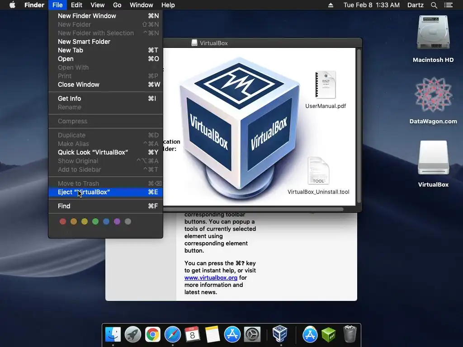The height and width of the screenshot is (347, 463).
Task: Apply the green tag color
Action: click(95, 221)
